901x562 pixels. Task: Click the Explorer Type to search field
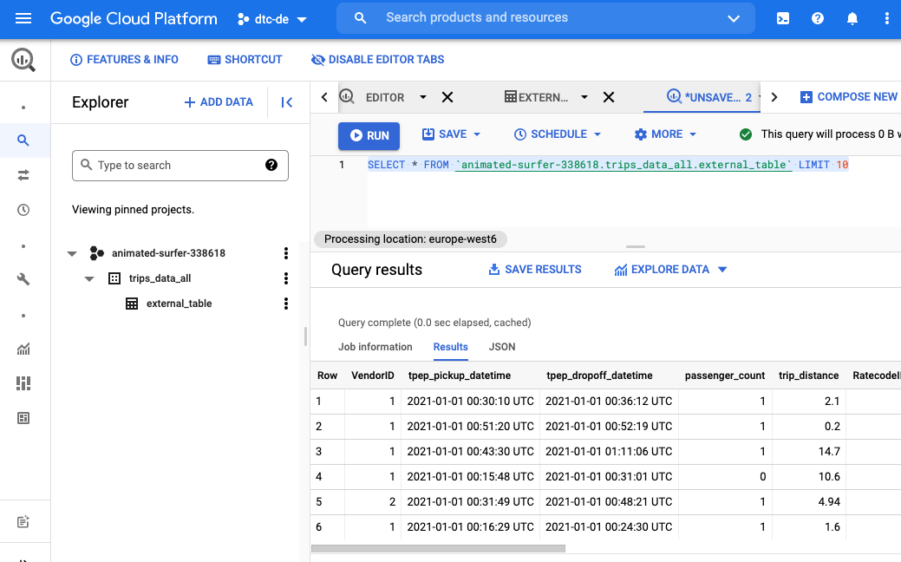click(x=180, y=166)
